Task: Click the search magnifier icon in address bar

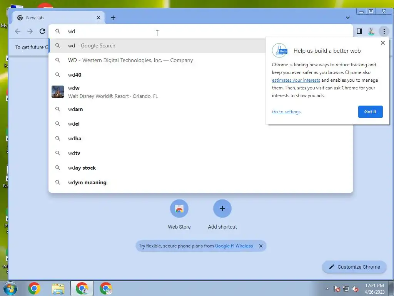Action: 58,31
